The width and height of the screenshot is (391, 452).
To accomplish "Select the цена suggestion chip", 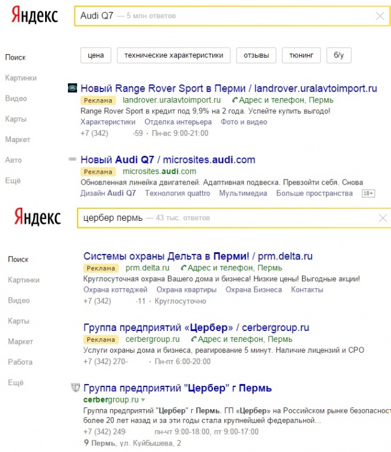I will tap(96, 55).
